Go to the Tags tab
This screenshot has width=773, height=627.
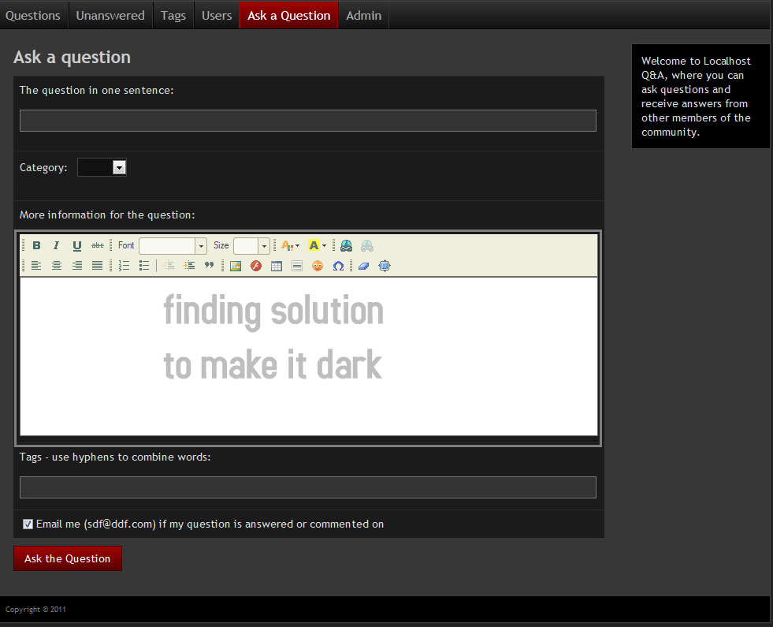click(x=173, y=15)
